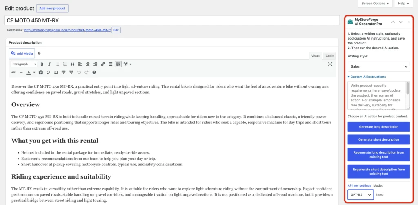The width and height of the screenshot is (418, 205).
Task: Apply strikethrough formatting (ABC icon)
Action: click(13, 72)
